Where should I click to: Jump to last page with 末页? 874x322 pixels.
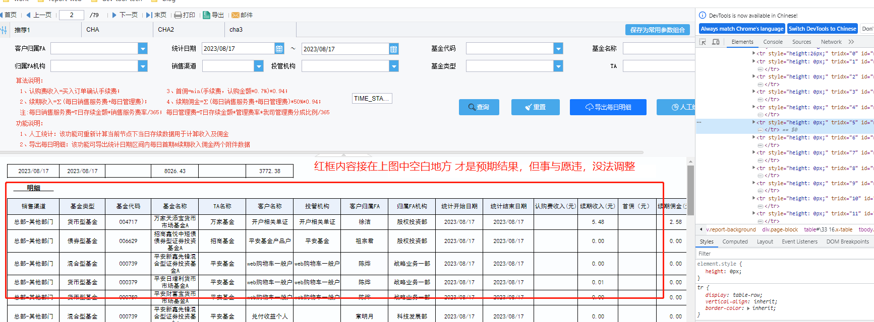[x=156, y=15]
